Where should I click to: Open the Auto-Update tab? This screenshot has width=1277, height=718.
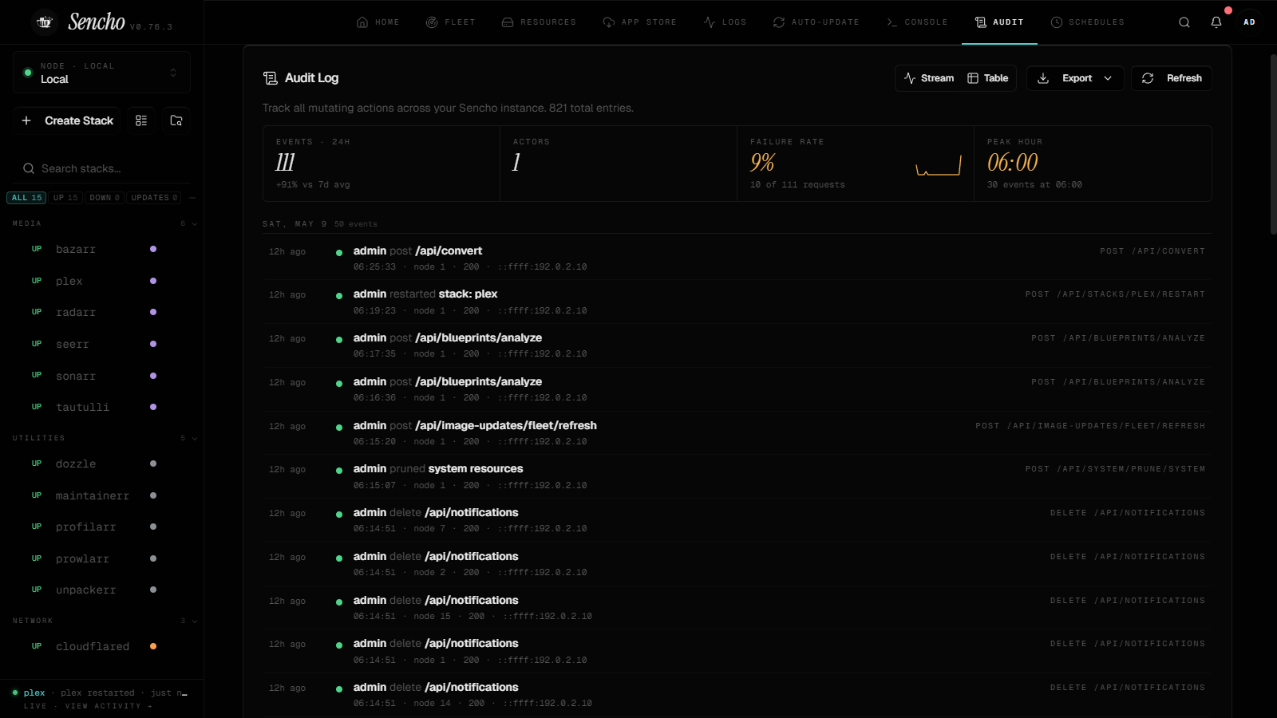pos(816,22)
